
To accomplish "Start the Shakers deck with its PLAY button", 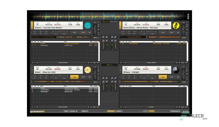I will coord(83,33).
